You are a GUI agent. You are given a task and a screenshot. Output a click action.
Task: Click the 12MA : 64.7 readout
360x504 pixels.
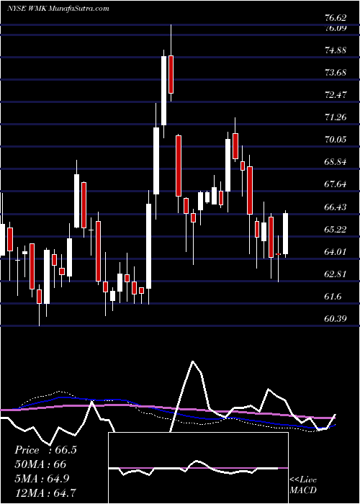coord(46,492)
